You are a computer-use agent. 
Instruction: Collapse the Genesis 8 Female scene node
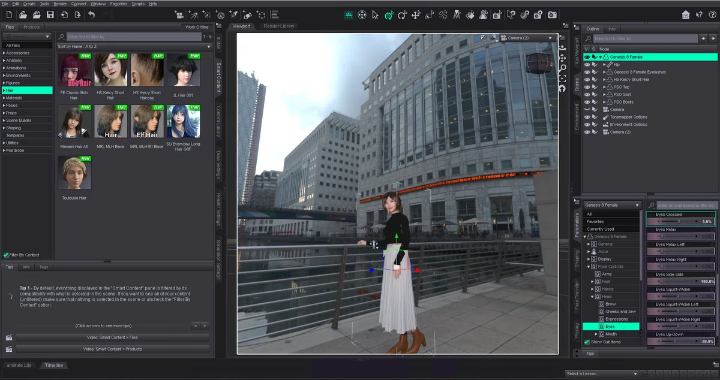[601, 57]
